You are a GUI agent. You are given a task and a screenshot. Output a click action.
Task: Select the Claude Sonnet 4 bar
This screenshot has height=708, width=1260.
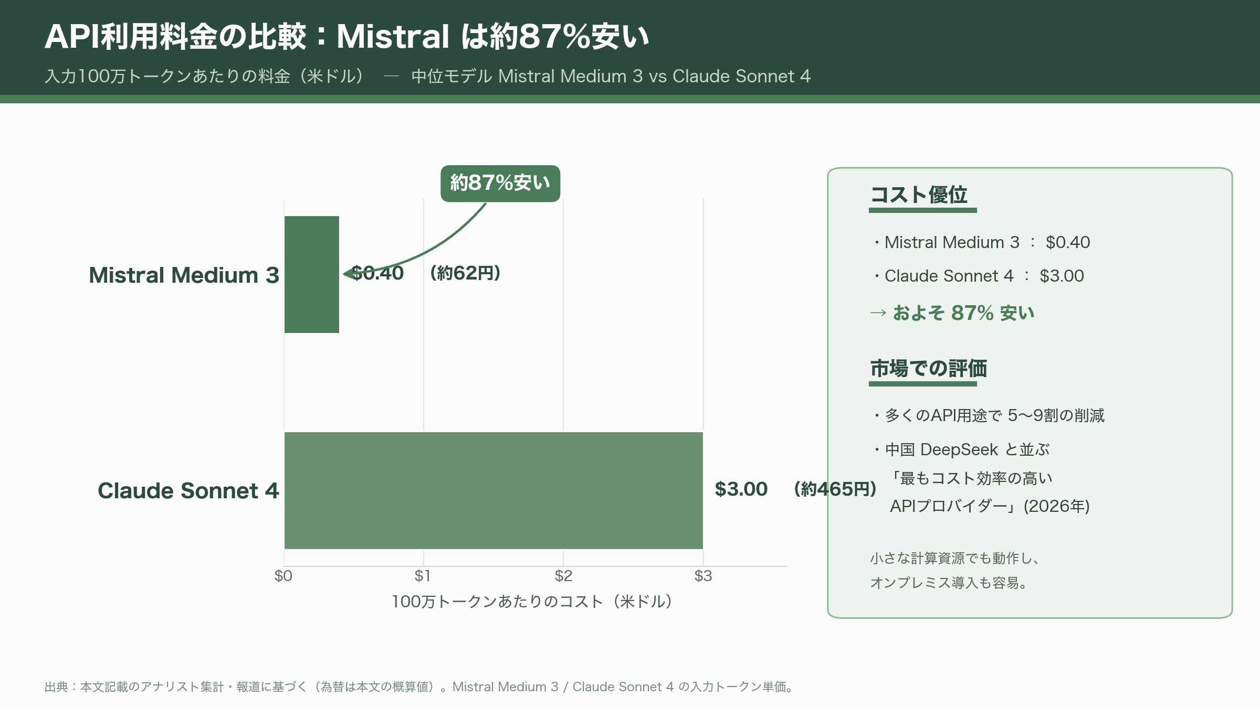pyautogui.click(x=493, y=490)
